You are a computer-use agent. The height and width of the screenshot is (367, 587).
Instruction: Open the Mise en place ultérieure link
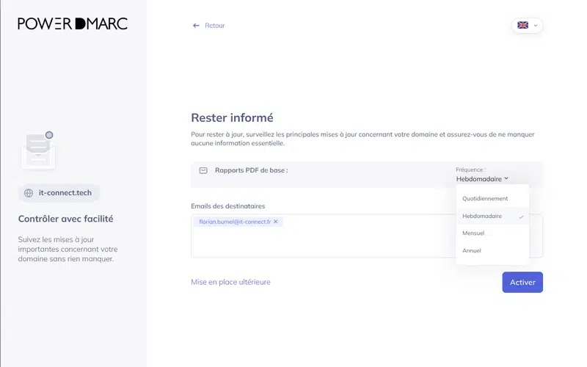coord(230,282)
